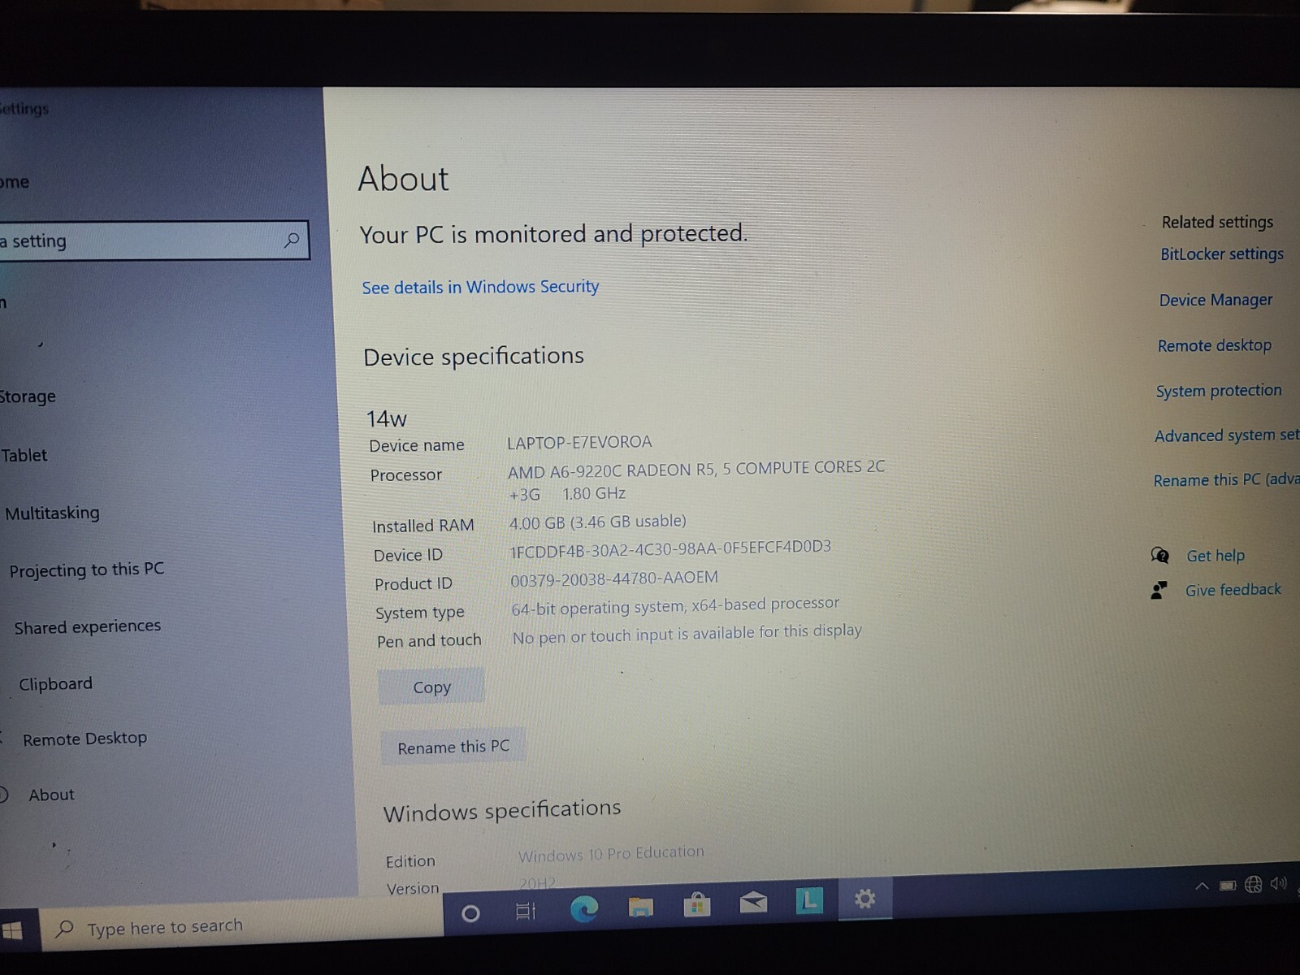The width and height of the screenshot is (1300, 975).
Task: Open Microsoft Store from taskbar
Action: click(696, 903)
